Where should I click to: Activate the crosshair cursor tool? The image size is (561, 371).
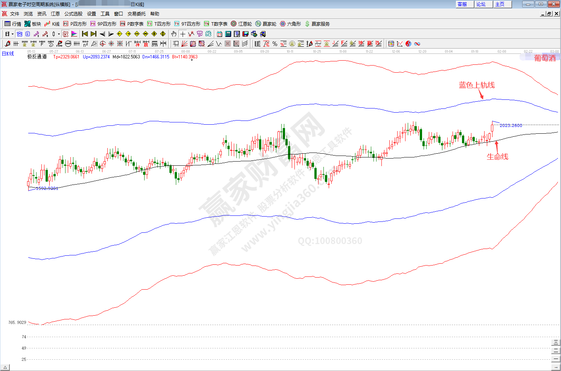tap(183, 34)
